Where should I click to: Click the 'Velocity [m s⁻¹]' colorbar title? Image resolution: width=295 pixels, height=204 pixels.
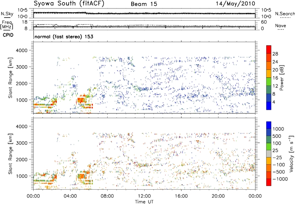[291, 154]
